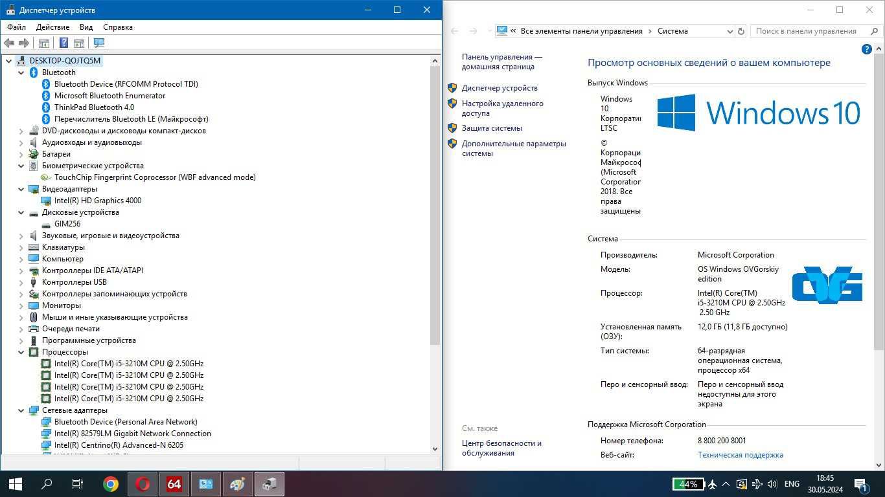Viewport: 885px width, 497px height.
Task: Open Центр безопасности и обслуживания link
Action: click(501, 448)
